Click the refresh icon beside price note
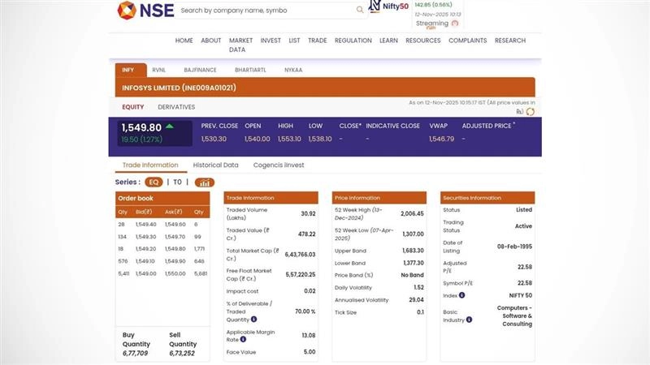Viewport: 650px width, 365px height. [x=531, y=111]
